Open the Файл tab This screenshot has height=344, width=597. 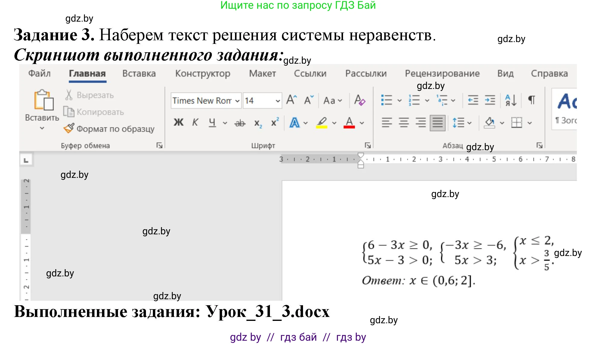39,74
